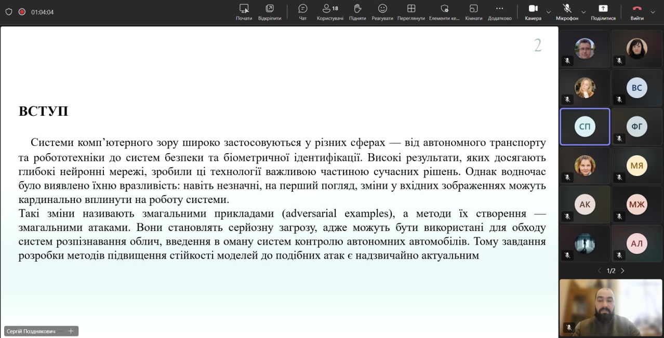Expand the microphone options dropdown arrow
Viewport: 664px width, 338px height.
pyautogui.click(x=583, y=12)
